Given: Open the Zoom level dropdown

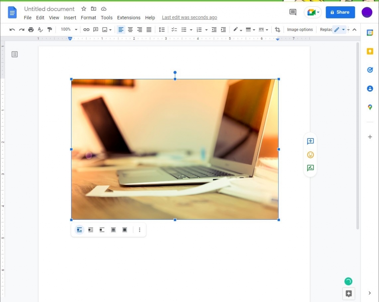Looking at the screenshot, I should (x=68, y=29).
